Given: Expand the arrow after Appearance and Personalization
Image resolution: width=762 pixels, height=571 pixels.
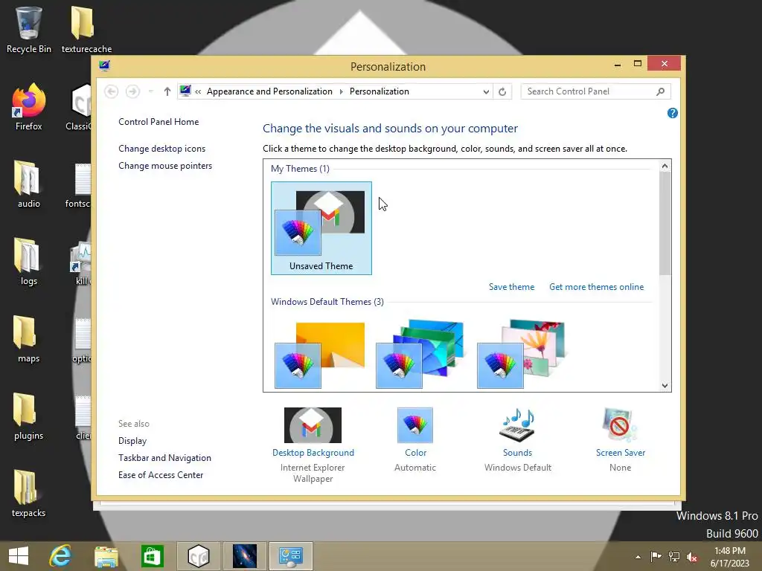Looking at the screenshot, I should point(341,91).
